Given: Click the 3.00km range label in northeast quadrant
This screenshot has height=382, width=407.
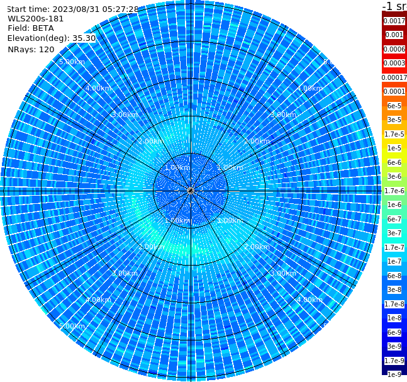Looking at the screenshot, I should [283, 115].
